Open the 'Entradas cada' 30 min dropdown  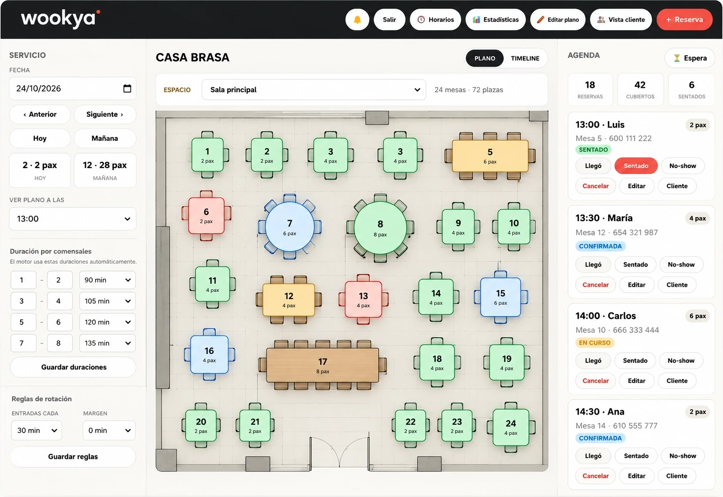[37, 430]
